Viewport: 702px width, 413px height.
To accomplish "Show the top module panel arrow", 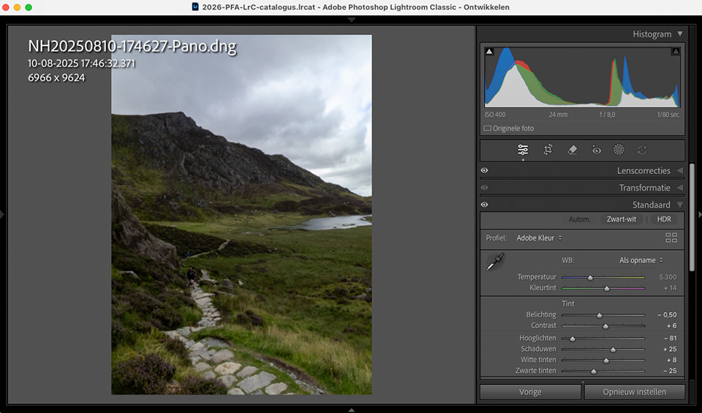I will pyautogui.click(x=352, y=20).
